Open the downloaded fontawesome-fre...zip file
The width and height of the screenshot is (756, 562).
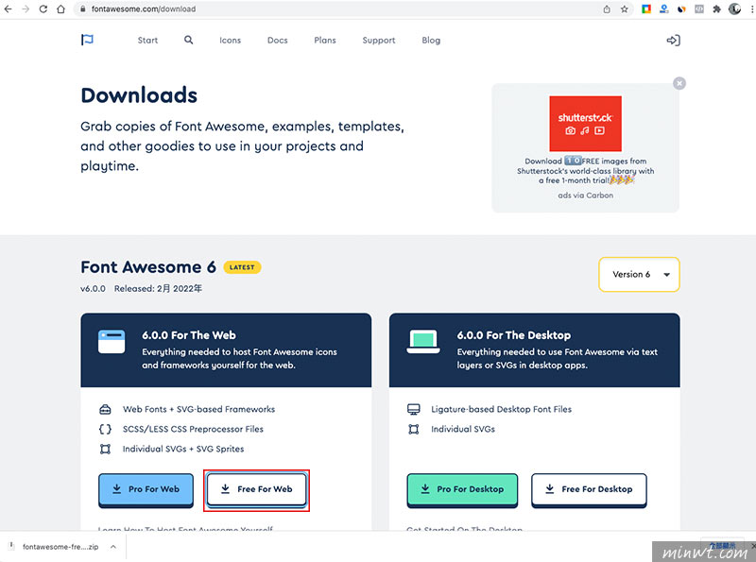60,547
